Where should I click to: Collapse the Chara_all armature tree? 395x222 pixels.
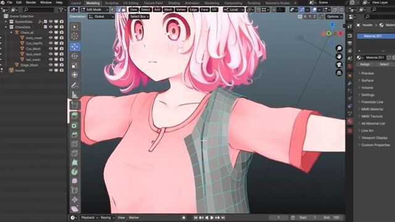(x=11, y=33)
